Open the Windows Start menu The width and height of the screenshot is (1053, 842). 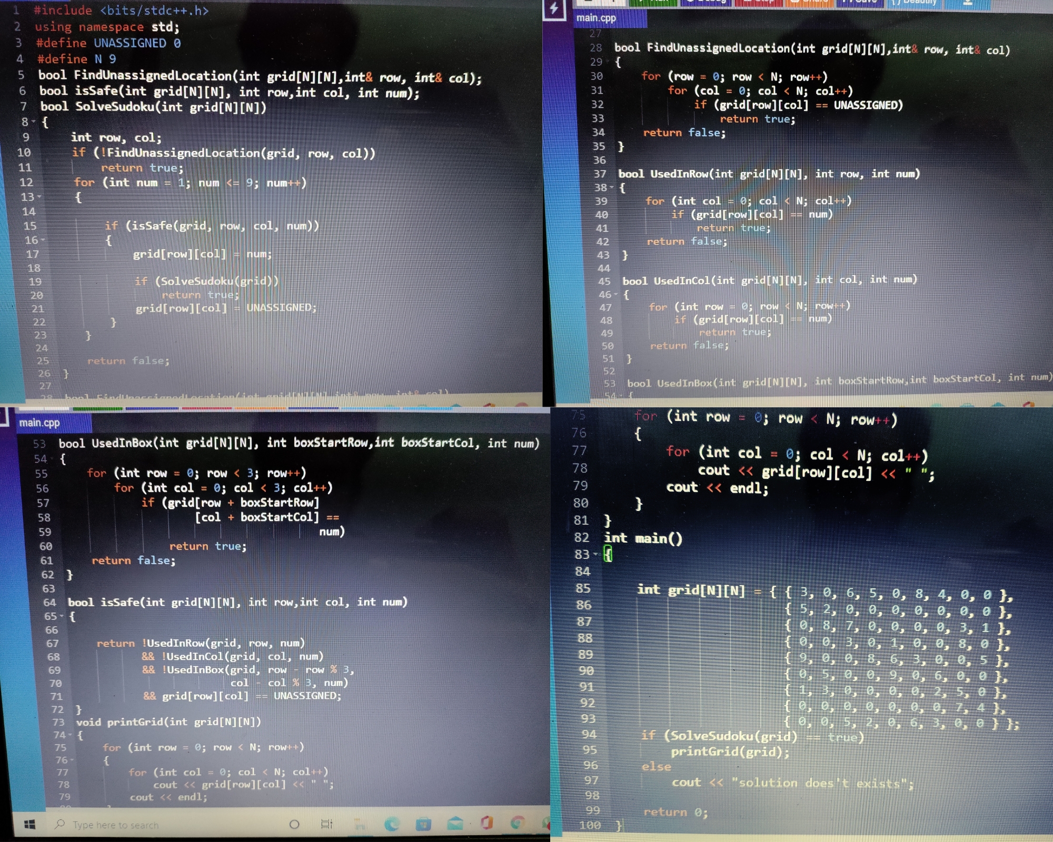(x=30, y=825)
